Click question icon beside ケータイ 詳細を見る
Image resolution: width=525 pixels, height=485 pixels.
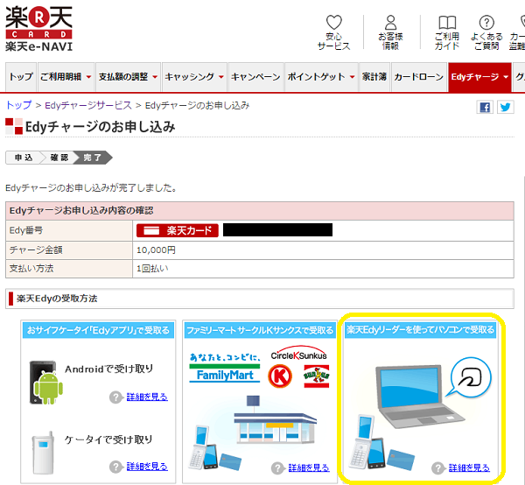click(x=115, y=467)
